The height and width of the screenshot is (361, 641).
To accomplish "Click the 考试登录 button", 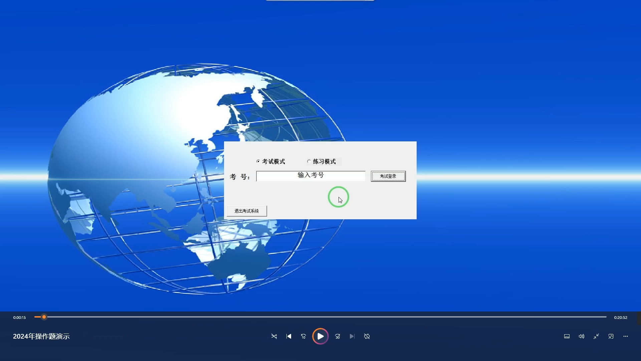I will (x=388, y=176).
